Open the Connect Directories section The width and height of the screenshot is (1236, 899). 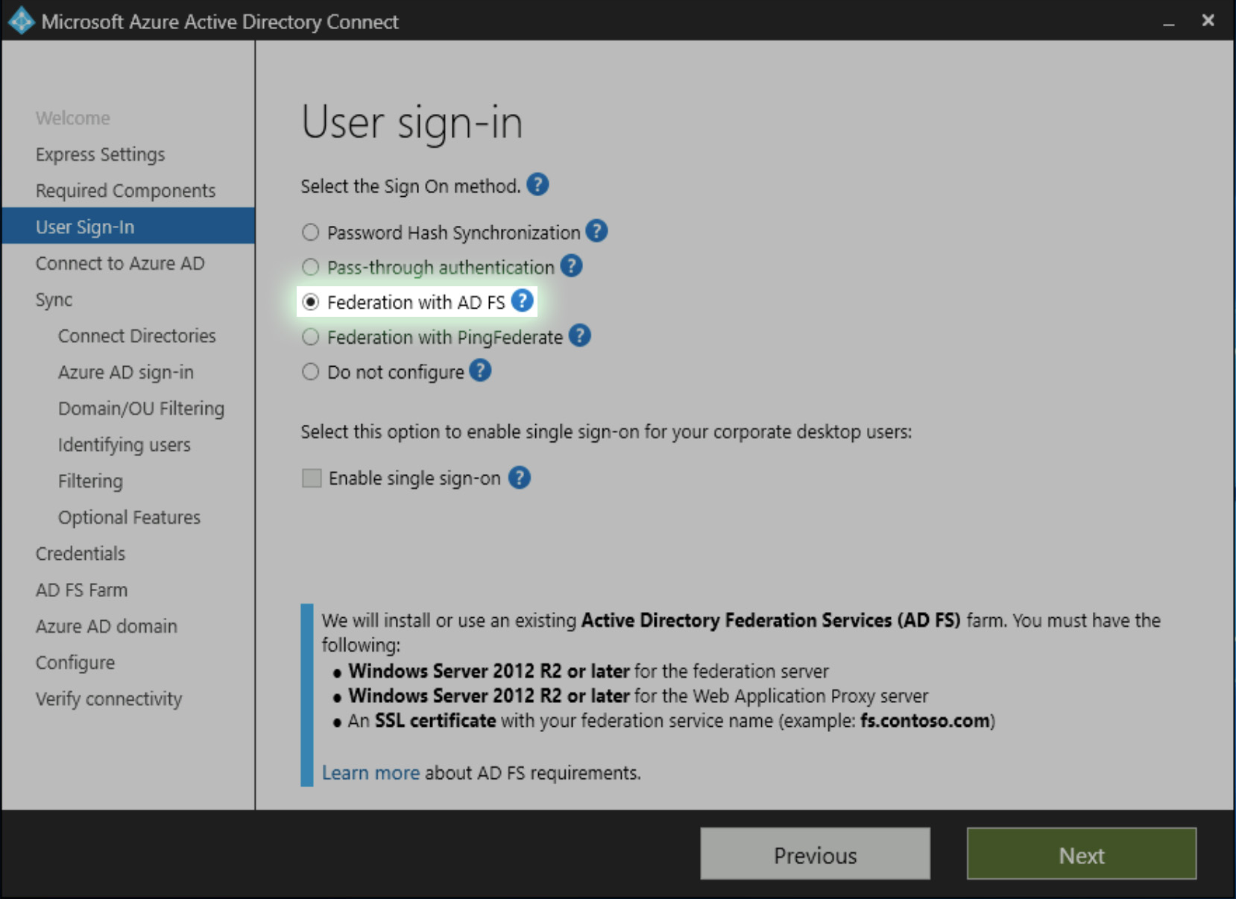[136, 335]
